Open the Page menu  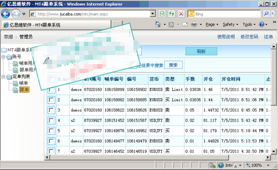(212, 25)
